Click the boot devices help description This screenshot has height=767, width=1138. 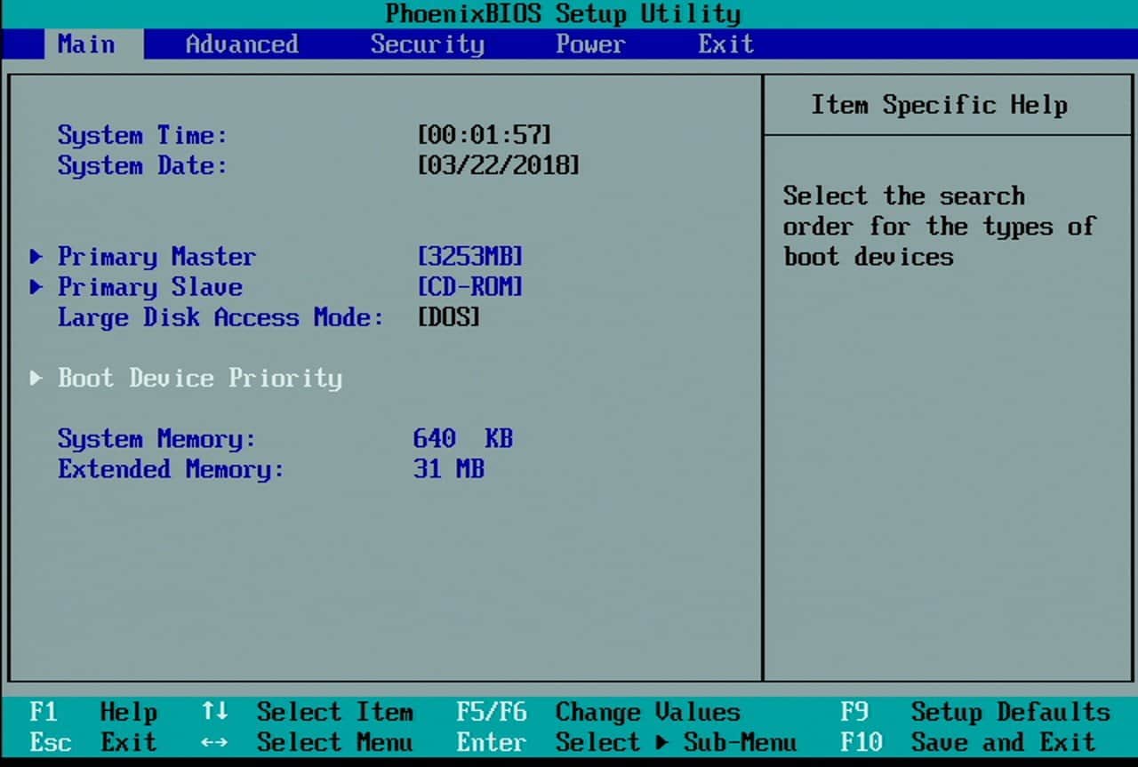[940, 227]
